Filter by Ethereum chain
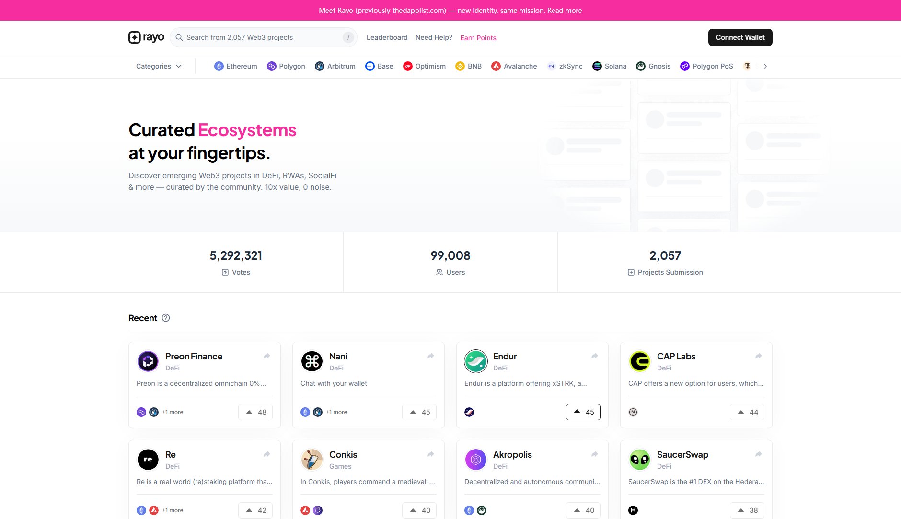This screenshot has width=901, height=519. [x=236, y=66]
